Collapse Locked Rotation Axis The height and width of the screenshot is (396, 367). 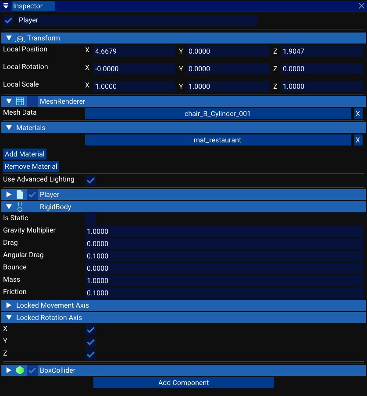(9, 317)
